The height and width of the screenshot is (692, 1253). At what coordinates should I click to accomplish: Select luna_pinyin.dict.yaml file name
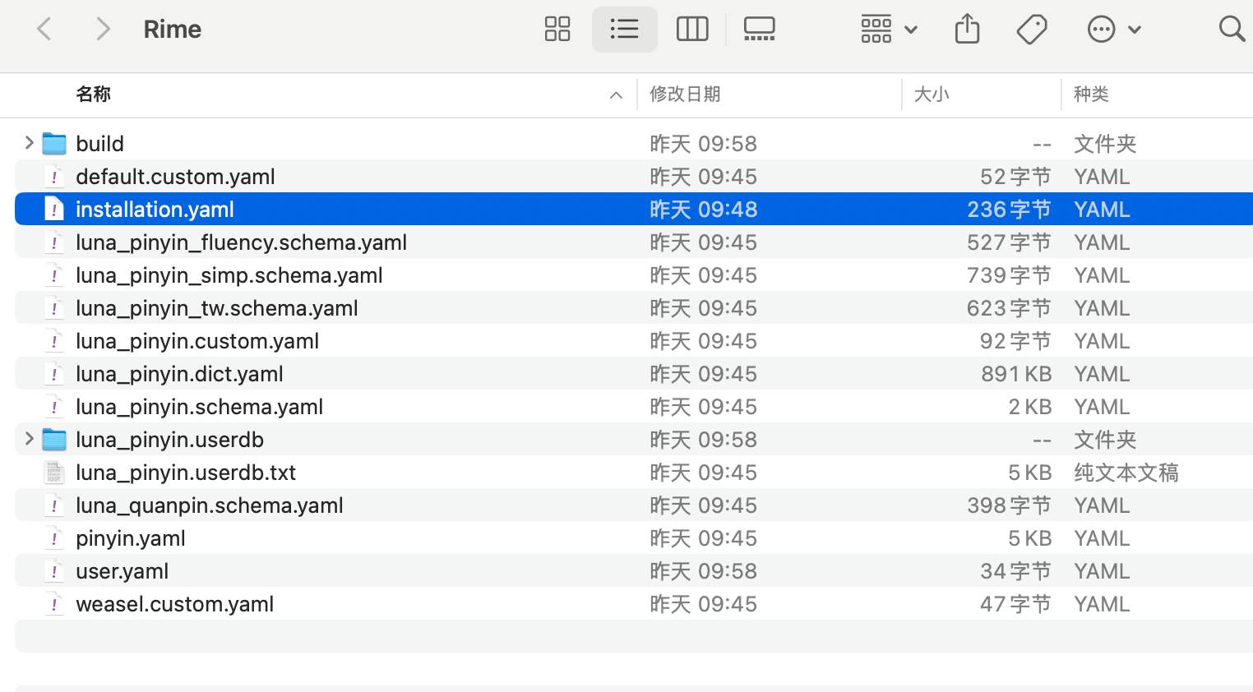(179, 374)
